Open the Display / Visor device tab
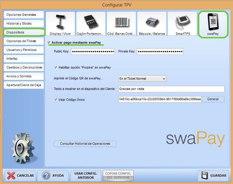Image resolution: width=233 pixels, height=184 pixels. (60, 24)
